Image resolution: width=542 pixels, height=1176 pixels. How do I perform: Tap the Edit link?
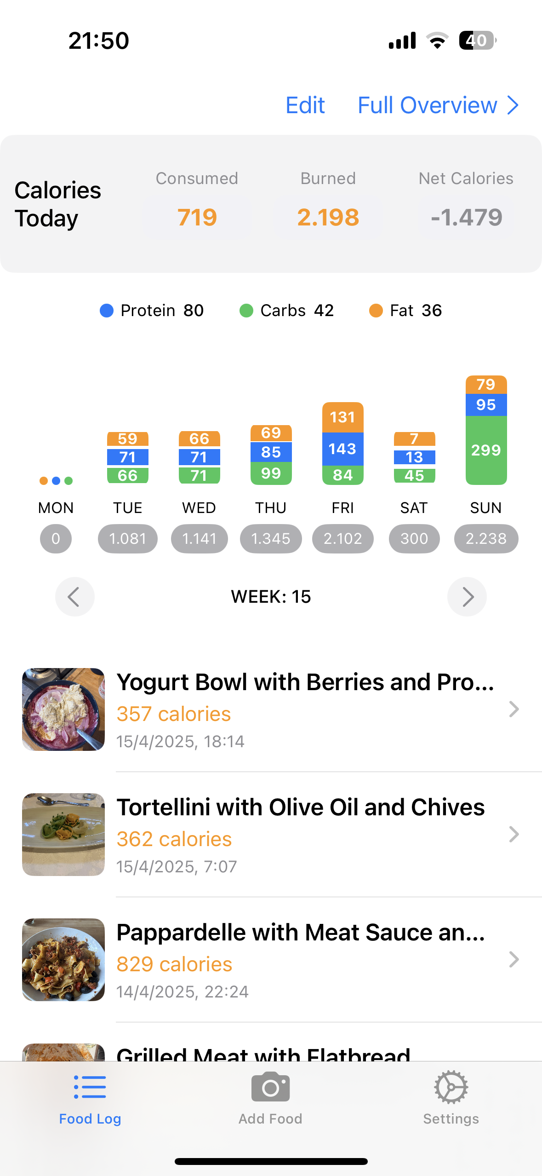305,105
